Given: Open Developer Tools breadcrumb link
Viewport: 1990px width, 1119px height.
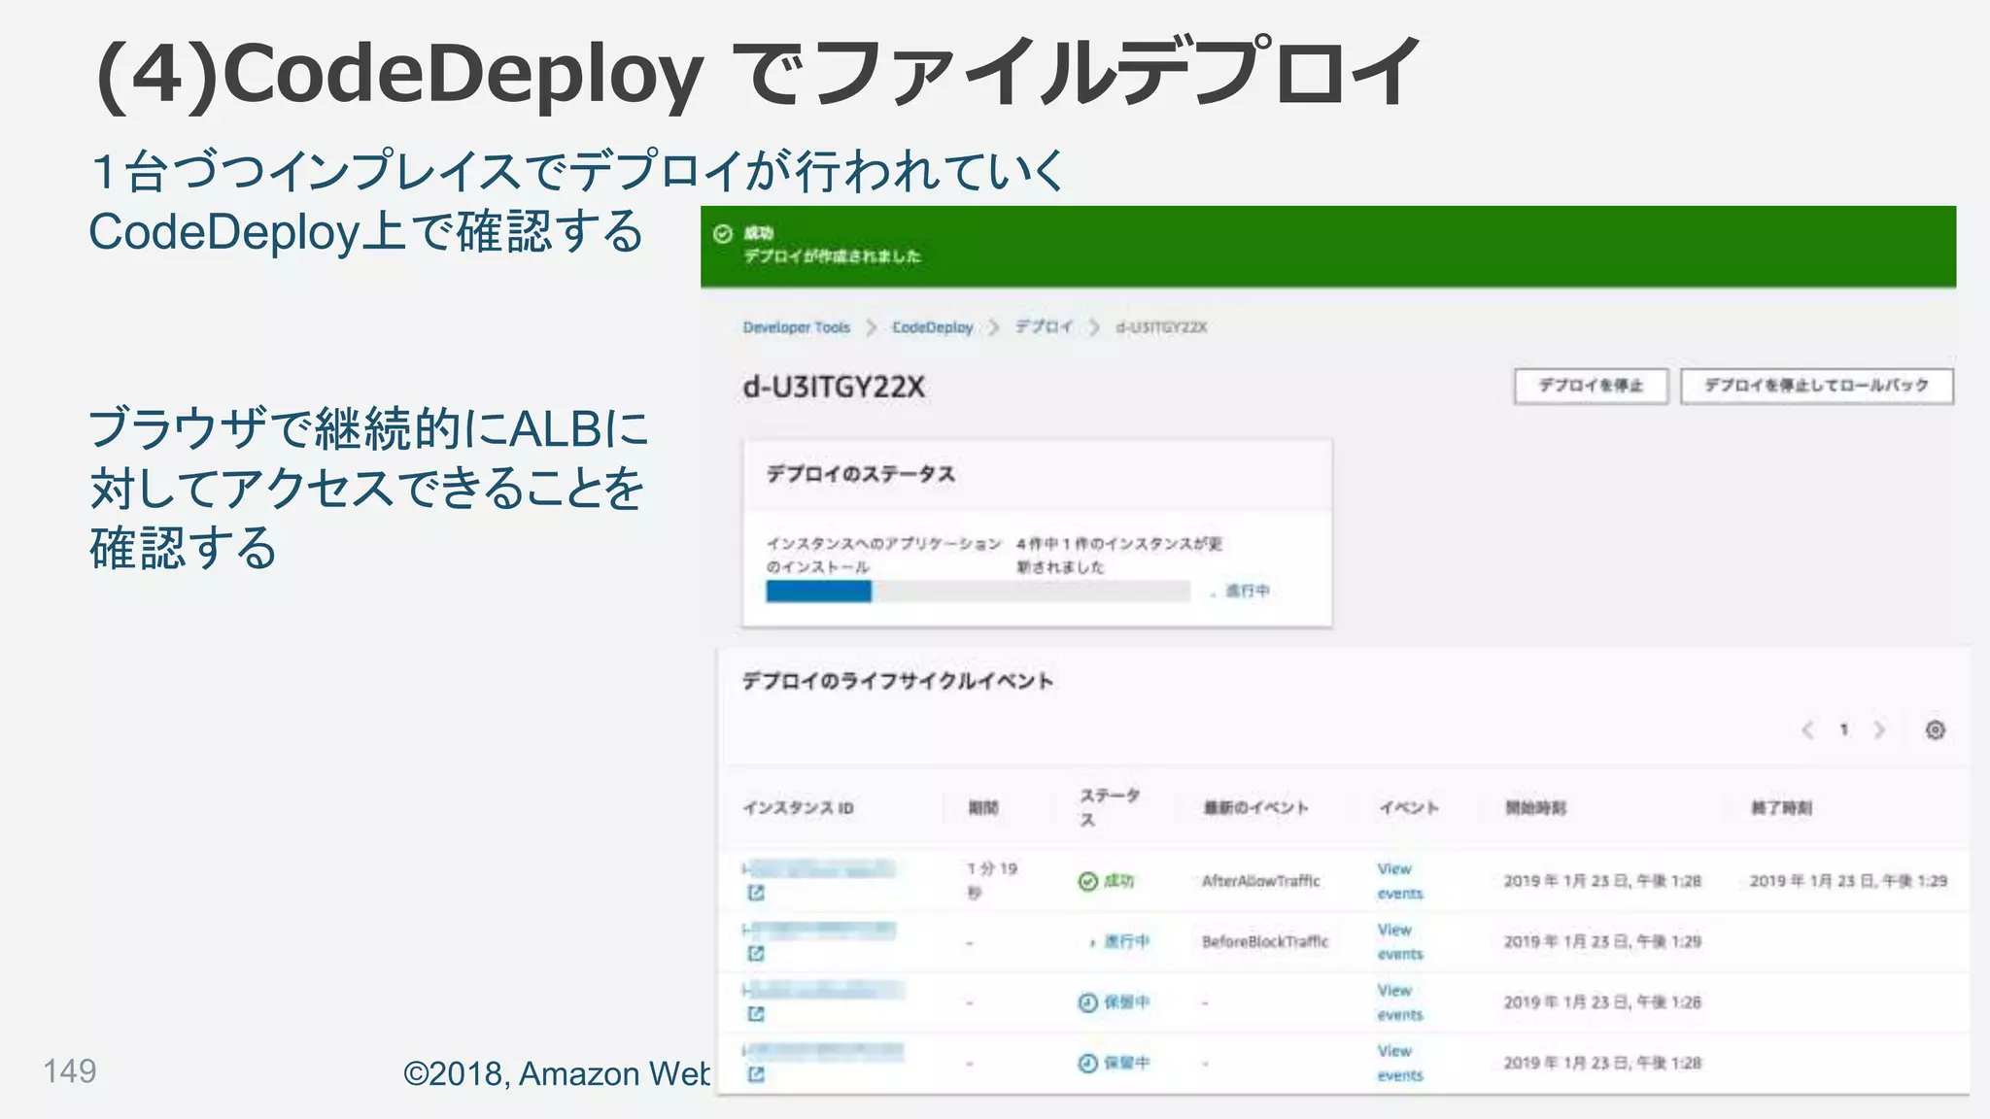Looking at the screenshot, I should (796, 327).
